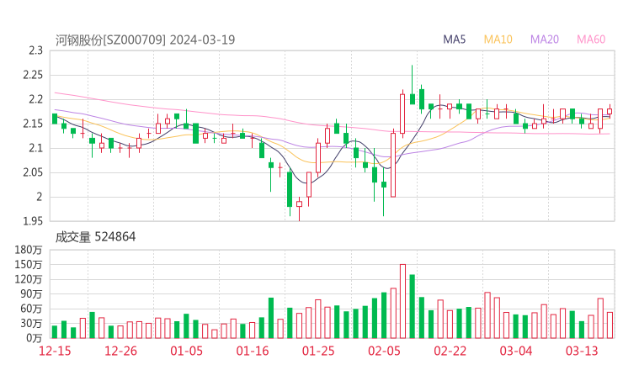
Task: Click the 03-13 date axis label
Action: pos(582,351)
